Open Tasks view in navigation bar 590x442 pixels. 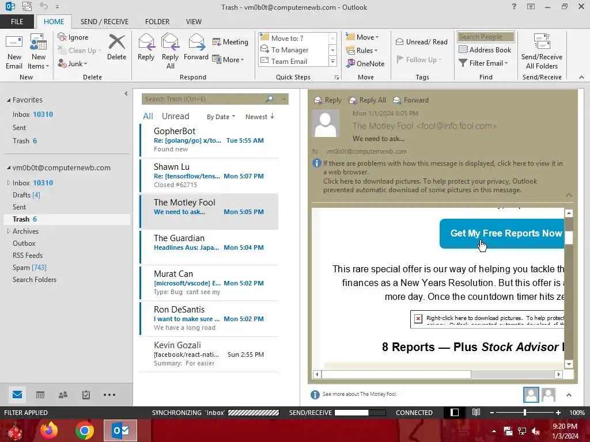click(86, 395)
